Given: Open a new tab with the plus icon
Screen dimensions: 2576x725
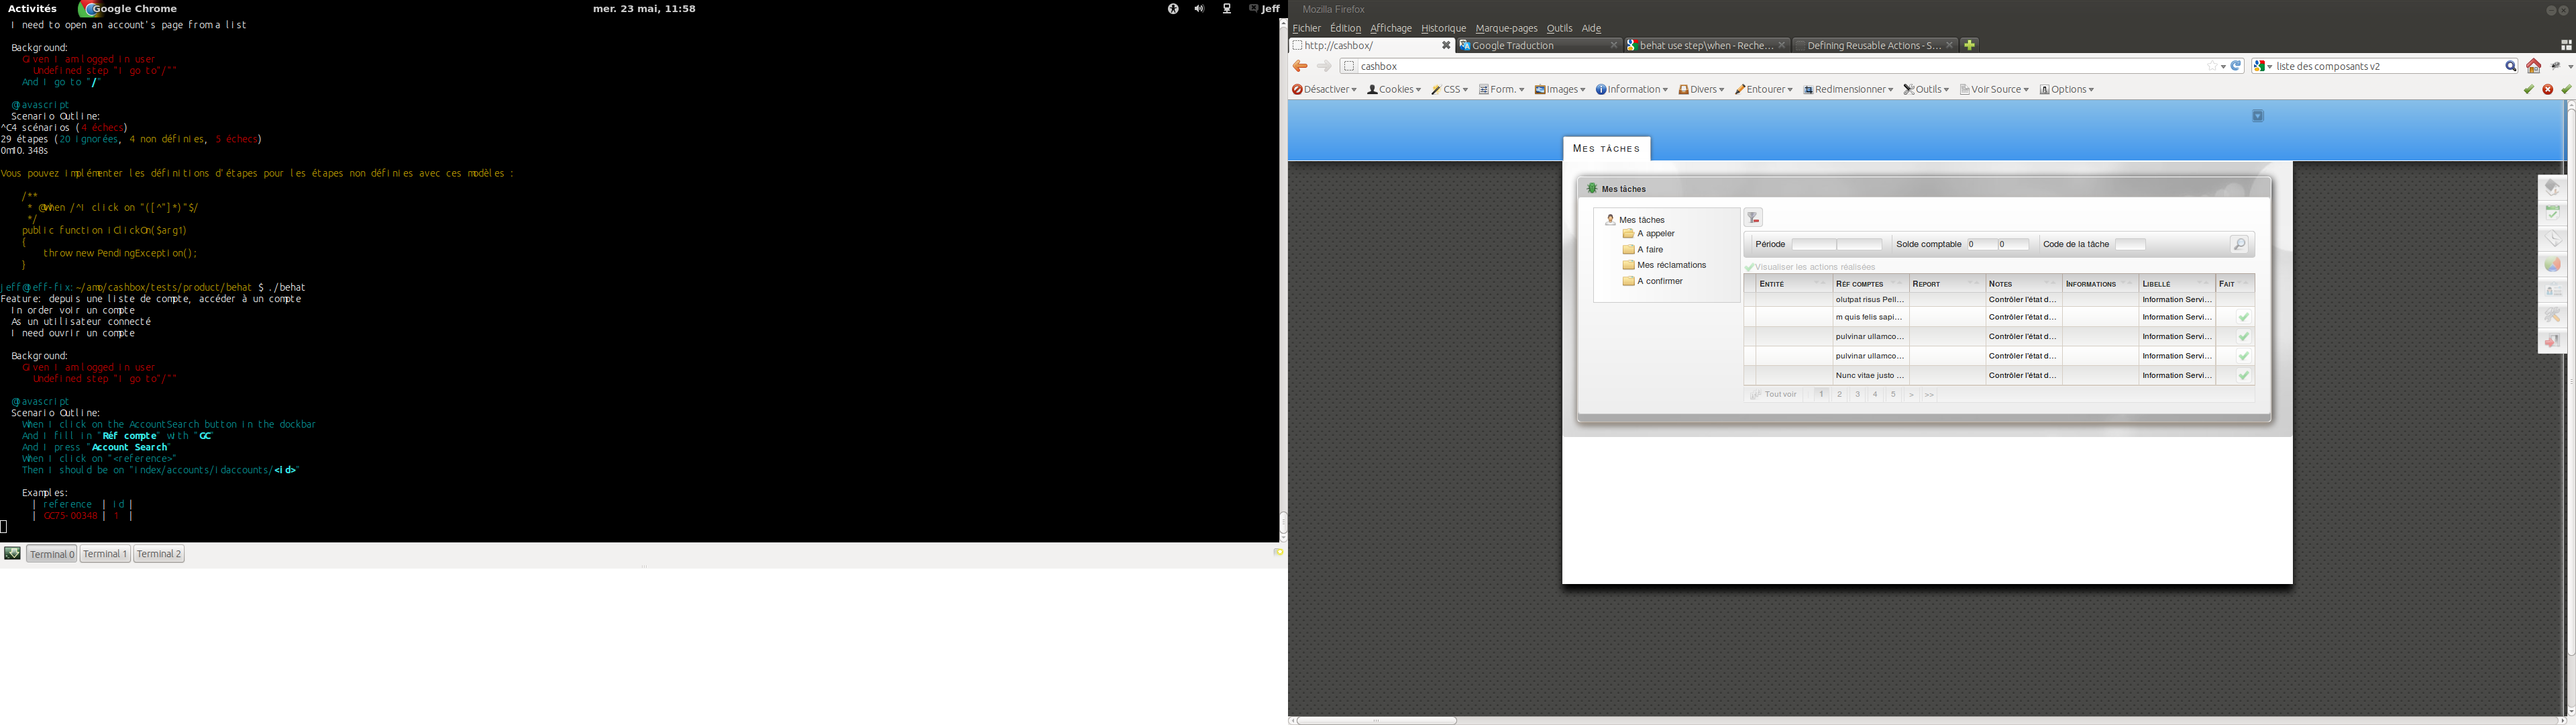Looking at the screenshot, I should 1969,45.
